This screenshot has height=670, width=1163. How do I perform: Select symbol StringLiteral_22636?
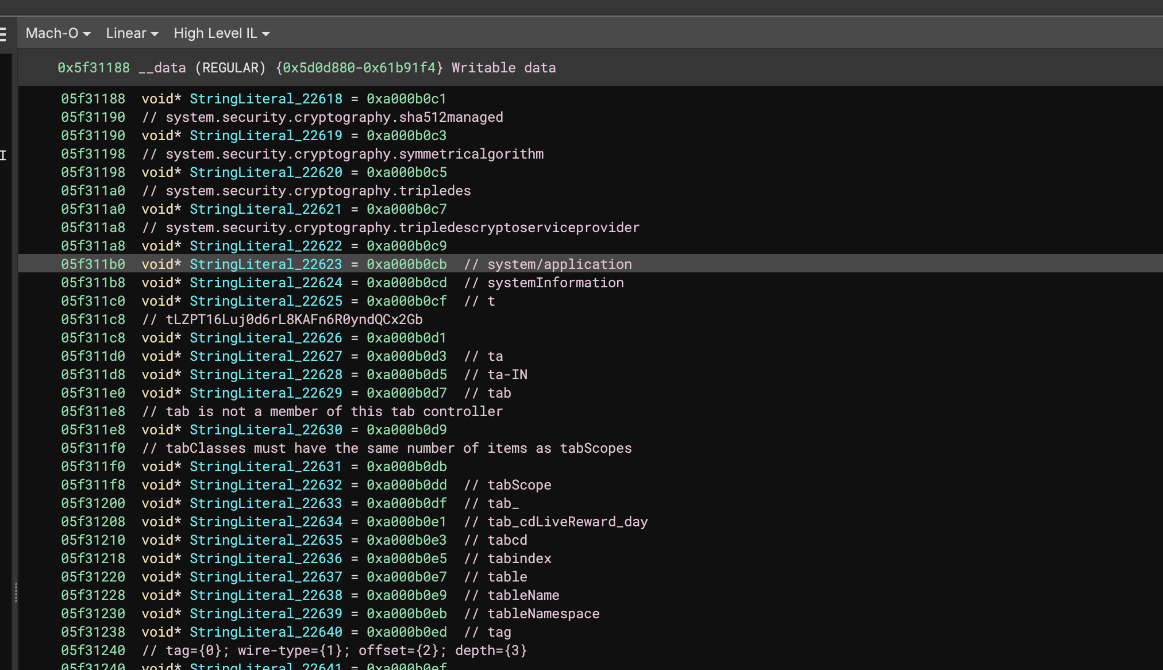[266, 559]
